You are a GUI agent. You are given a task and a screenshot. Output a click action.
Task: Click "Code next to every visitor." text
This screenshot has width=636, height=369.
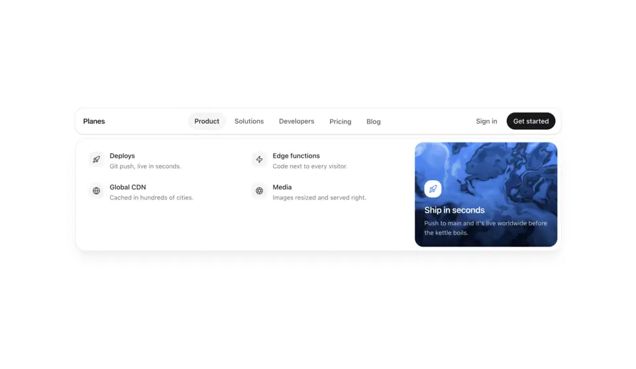click(310, 166)
